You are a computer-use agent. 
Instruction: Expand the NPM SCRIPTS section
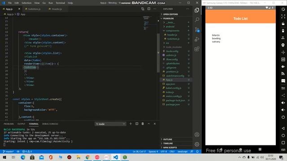pos(176,148)
